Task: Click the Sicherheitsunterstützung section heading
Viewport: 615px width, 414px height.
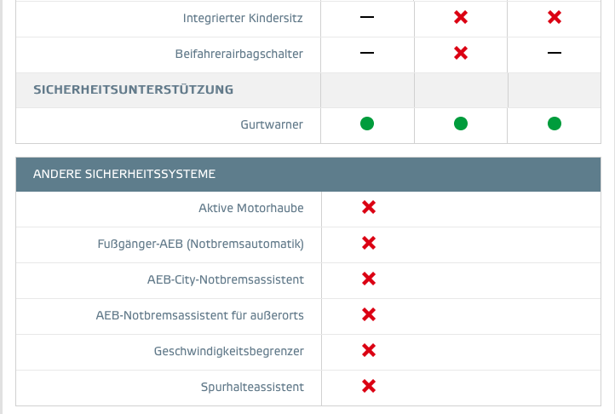Action: tap(134, 89)
